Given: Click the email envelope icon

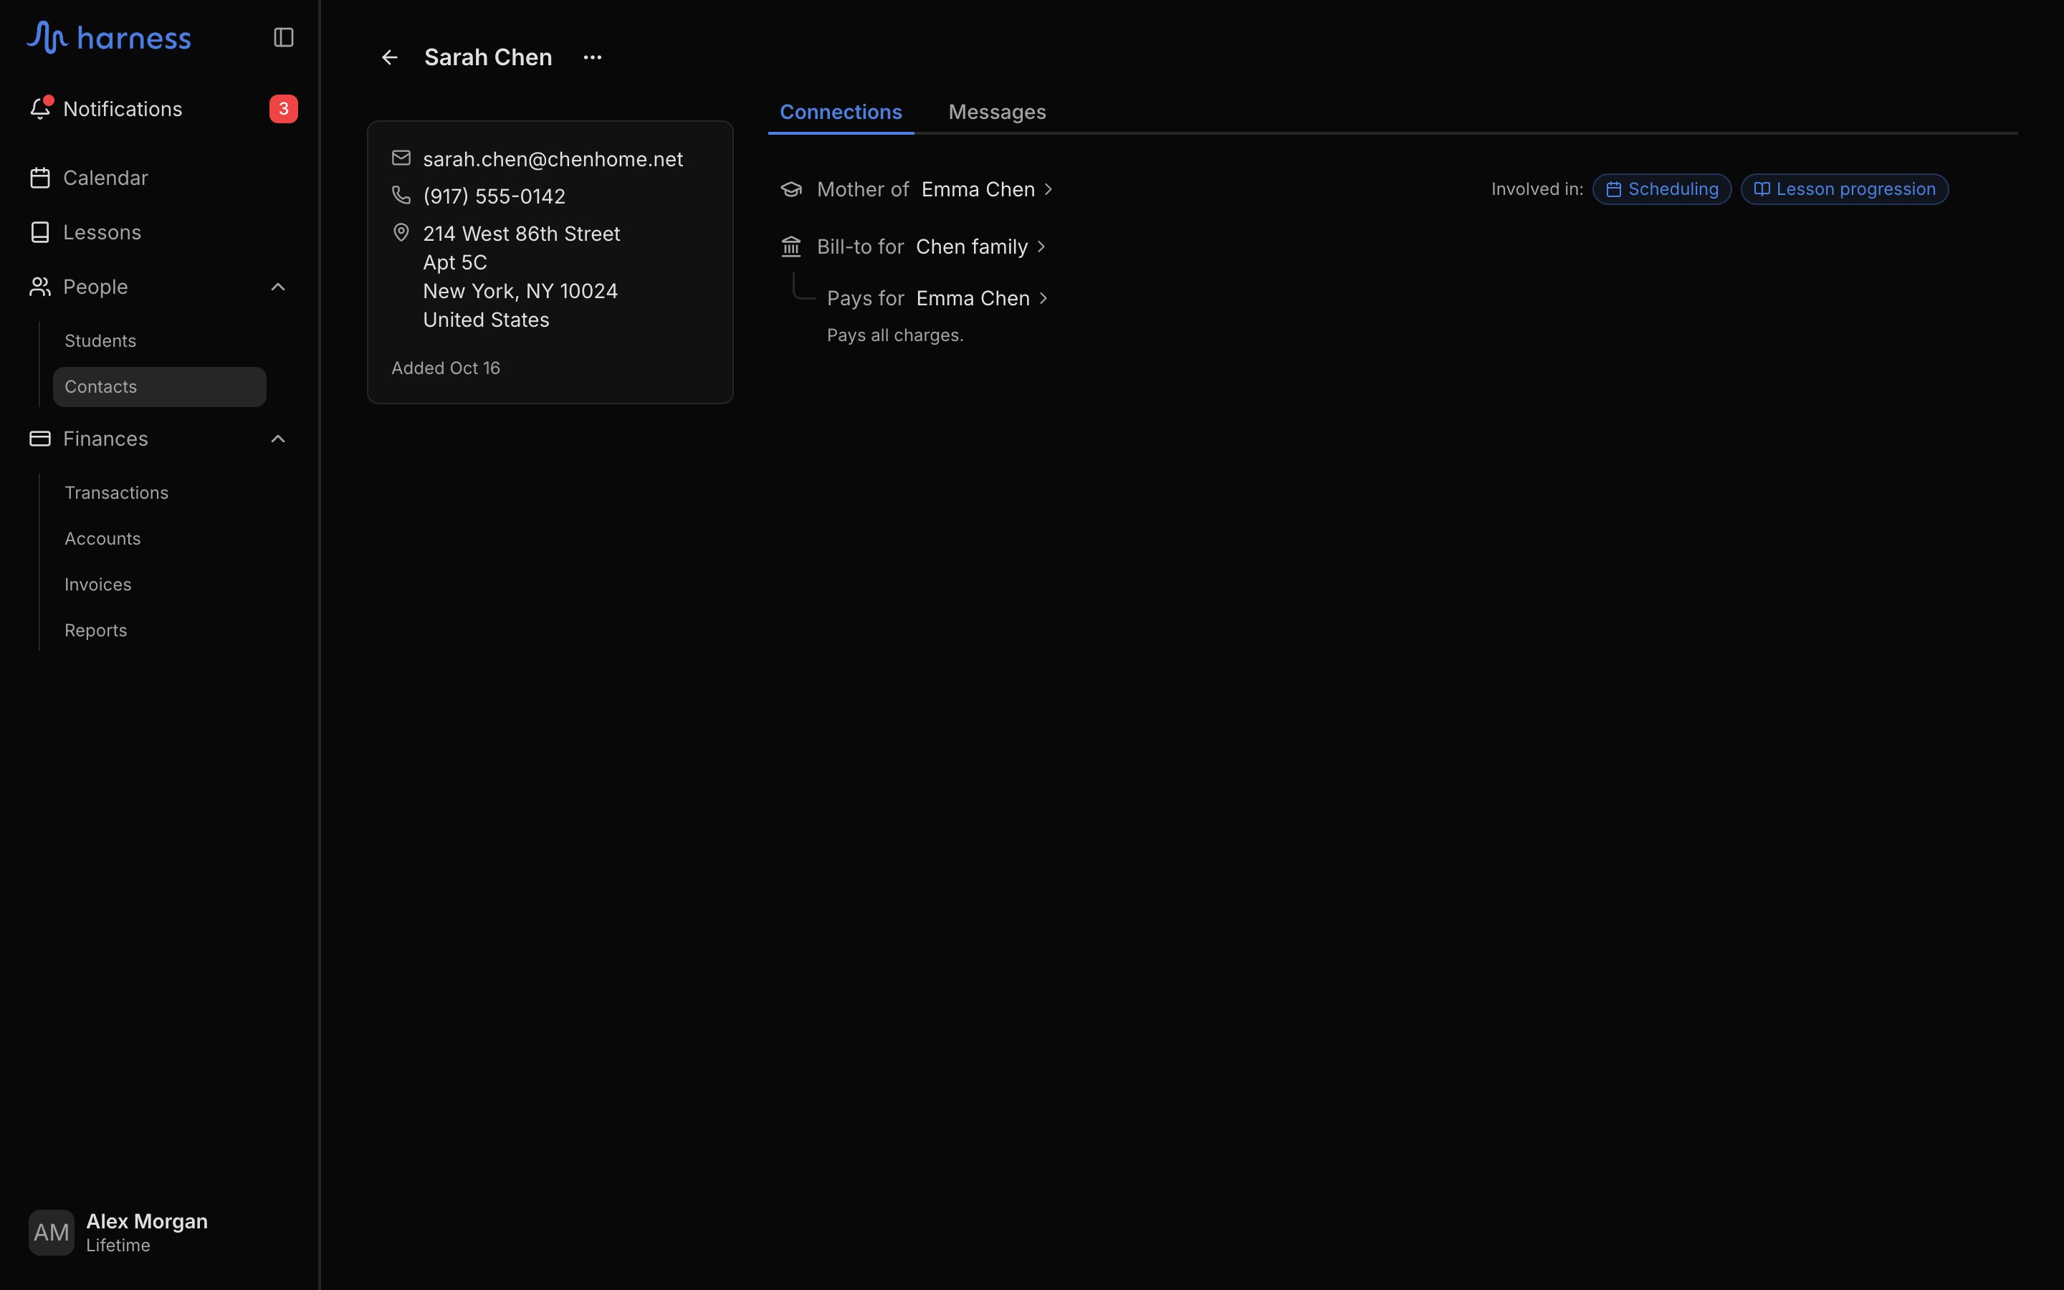Looking at the screenshot, I should 401,158.
